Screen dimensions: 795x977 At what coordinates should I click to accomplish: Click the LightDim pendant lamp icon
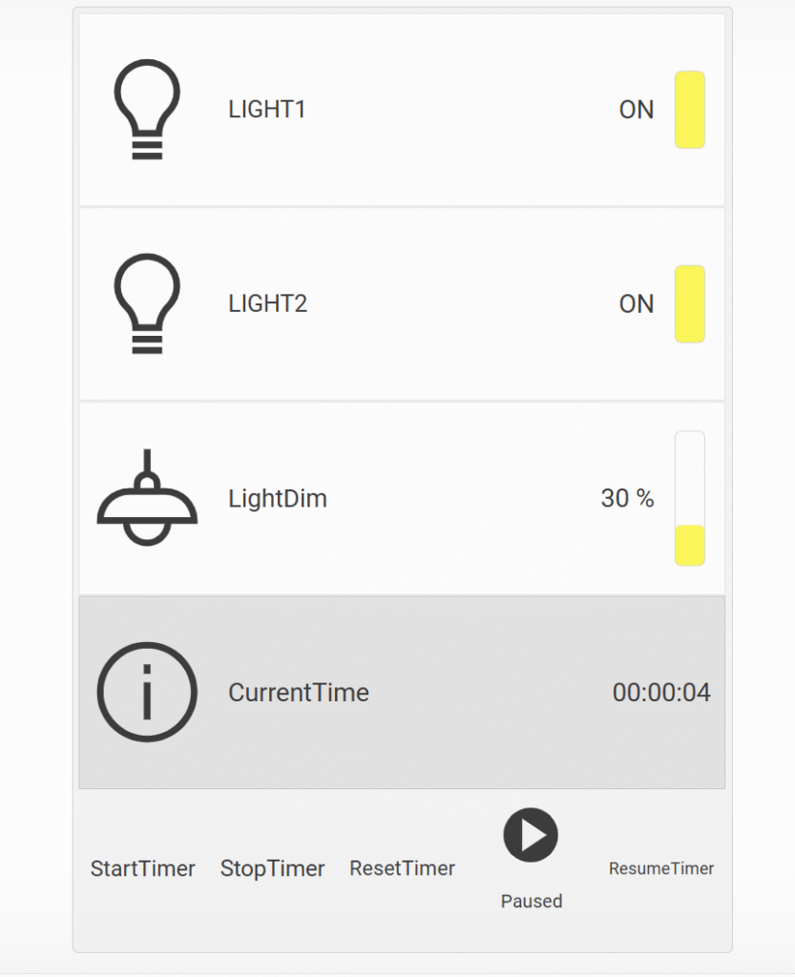(147, 497)
